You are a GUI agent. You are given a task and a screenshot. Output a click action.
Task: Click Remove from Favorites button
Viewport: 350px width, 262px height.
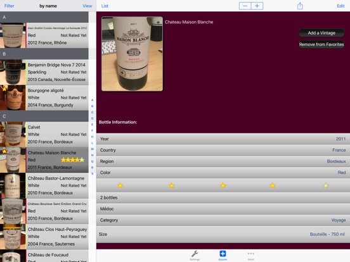(x=321, y=44)
